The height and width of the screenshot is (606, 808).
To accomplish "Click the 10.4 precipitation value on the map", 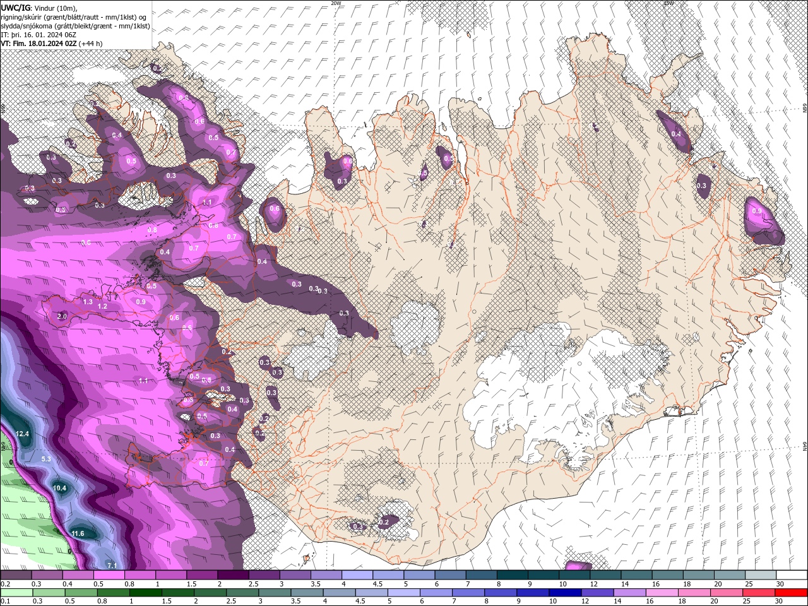I will point(59,488).
